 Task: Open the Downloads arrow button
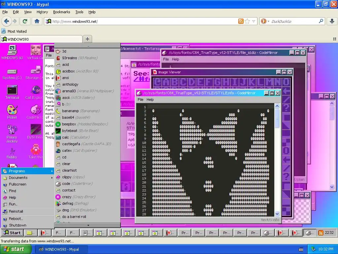click(332, 21)
